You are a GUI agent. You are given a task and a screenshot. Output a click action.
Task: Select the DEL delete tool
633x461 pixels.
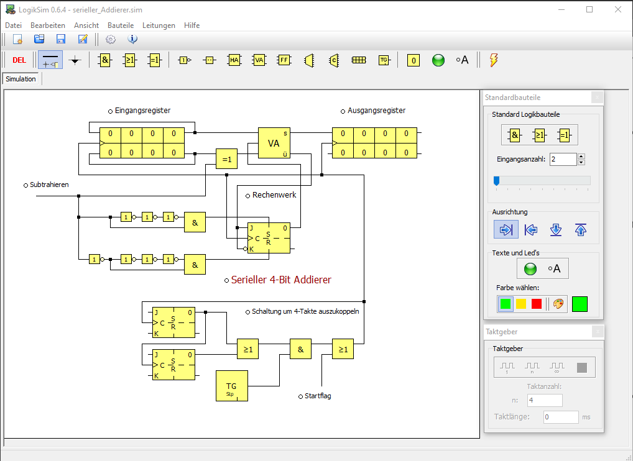point(19,60)
